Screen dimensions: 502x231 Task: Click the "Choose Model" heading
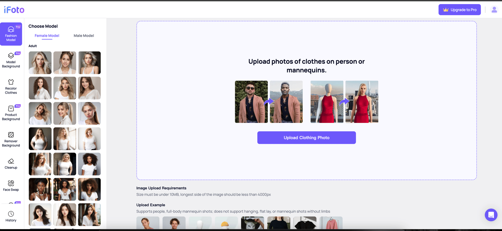pyautogui.click(x=43, y=26)
